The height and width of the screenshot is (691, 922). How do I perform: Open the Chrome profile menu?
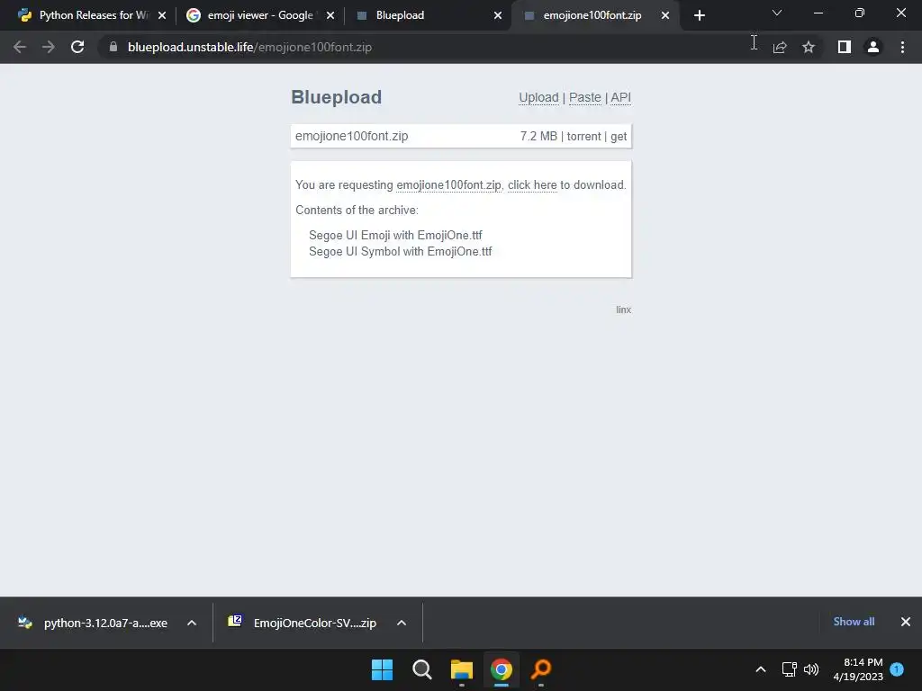tap(873, 47)
